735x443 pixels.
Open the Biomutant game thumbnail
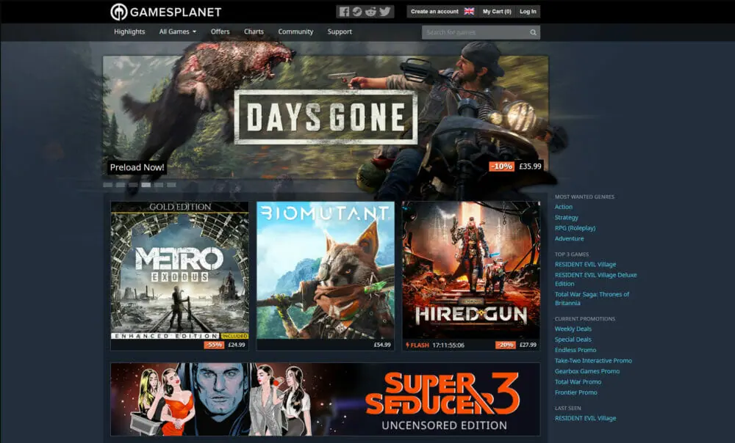pyautogui.click(x=325, y=270)
